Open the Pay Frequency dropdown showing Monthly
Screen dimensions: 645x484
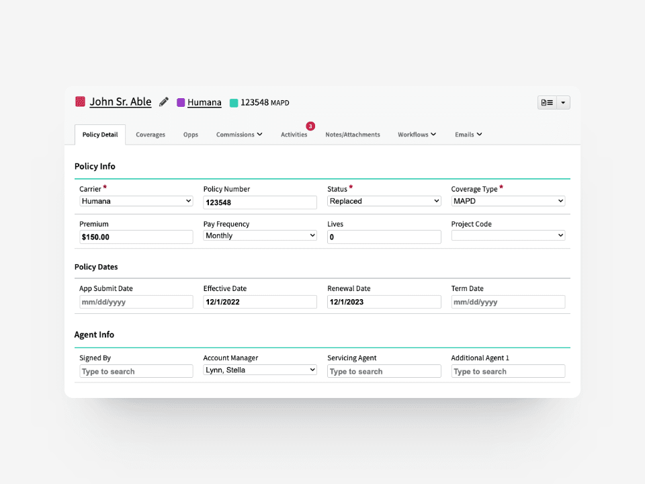coord(259,235)
